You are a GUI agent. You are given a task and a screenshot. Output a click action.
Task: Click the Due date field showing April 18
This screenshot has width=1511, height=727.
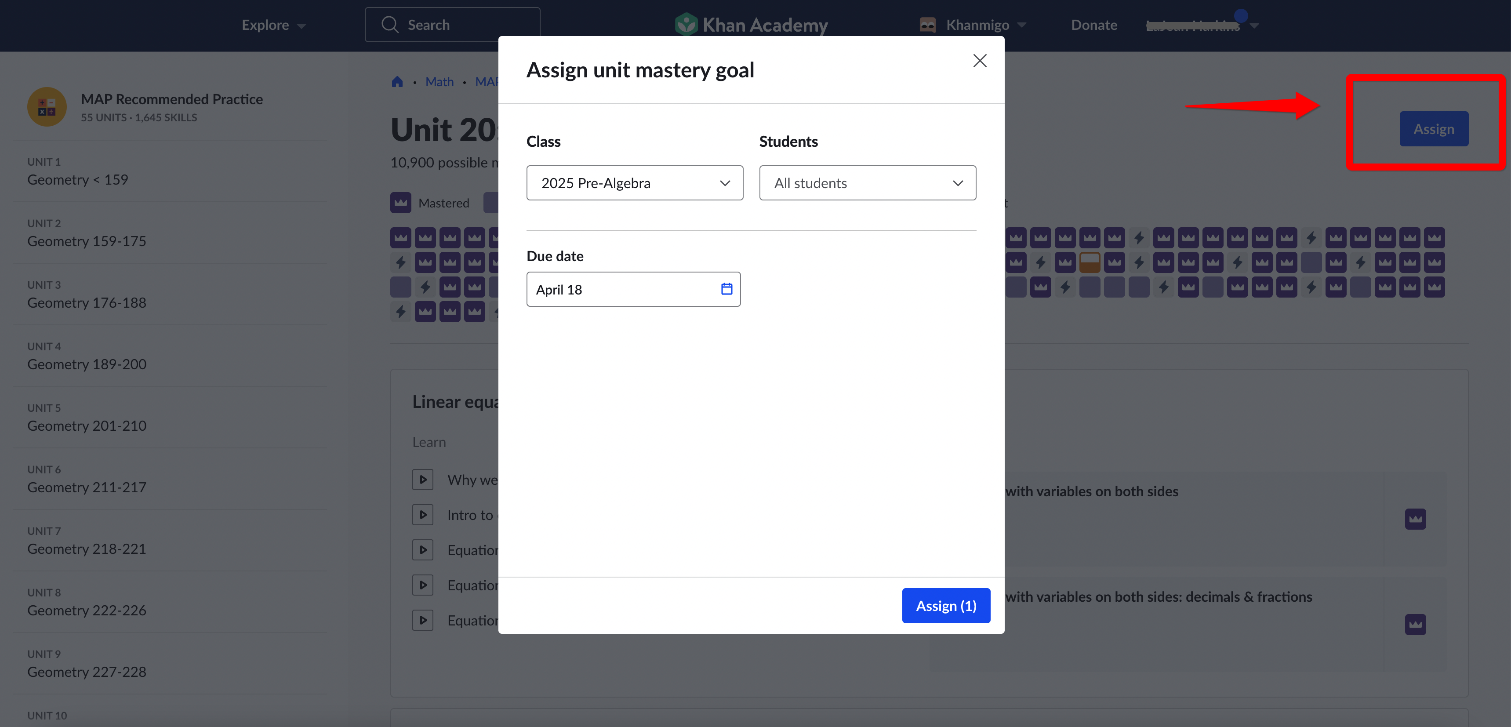coord(633,289)
